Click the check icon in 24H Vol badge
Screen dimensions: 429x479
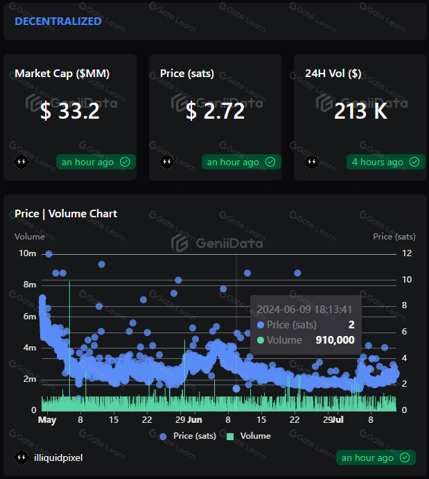tap(414, 162)
